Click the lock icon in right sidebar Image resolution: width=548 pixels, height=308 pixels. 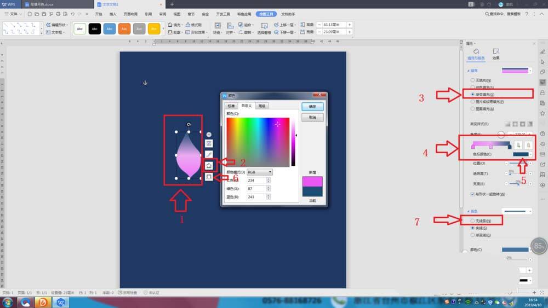click(x=543, y=93)
